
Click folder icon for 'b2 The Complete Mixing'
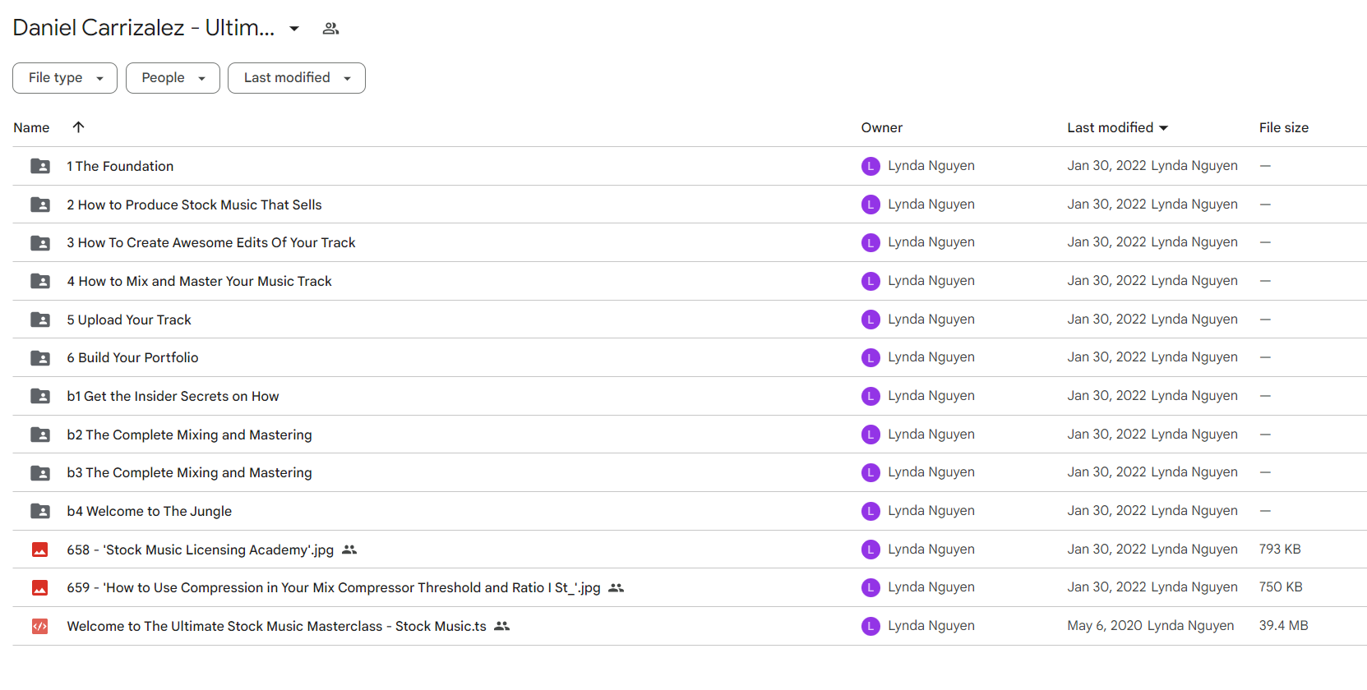pos(40,435)
